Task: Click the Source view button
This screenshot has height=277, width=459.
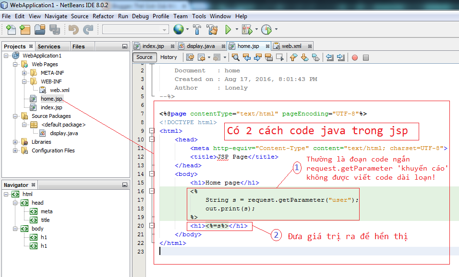Action: tap(144, 57)
